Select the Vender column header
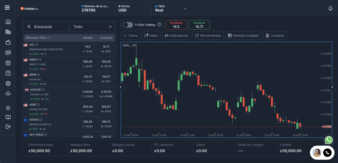338x163 pixels. [88, 38]
